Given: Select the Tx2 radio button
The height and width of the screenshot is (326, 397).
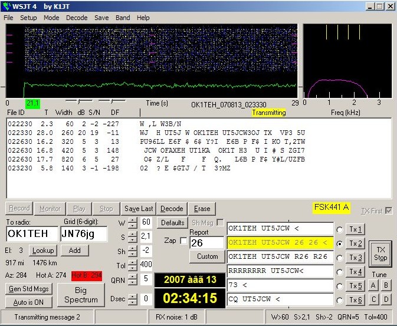Looking at the screenshot, I should coord(340,243).
